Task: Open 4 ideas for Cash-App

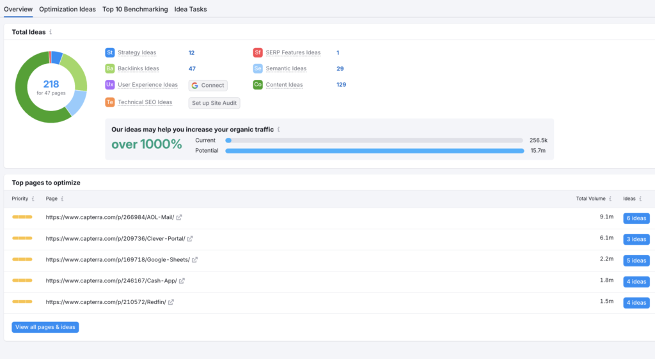Action: pos(636,282)
